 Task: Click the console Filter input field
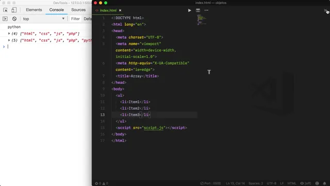click(75, 19)
